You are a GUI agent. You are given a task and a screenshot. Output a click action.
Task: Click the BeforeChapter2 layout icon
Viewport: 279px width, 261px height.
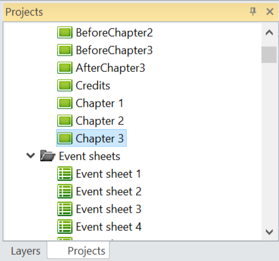click(65, 33)
